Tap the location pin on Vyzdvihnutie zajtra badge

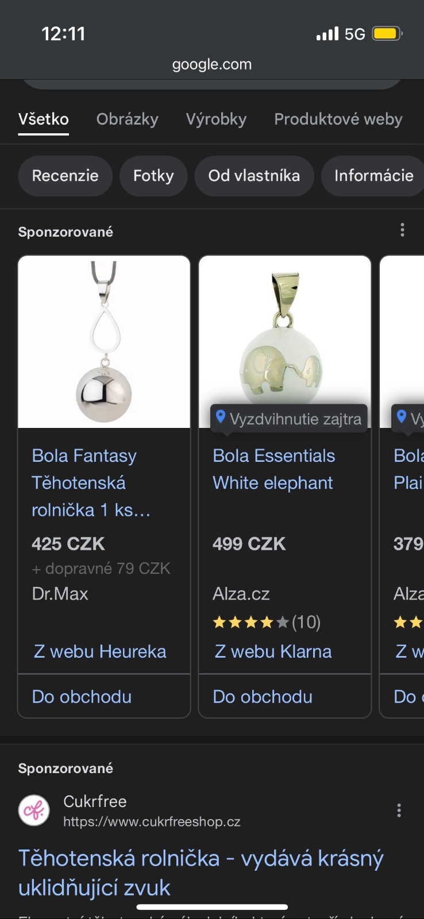220,417
